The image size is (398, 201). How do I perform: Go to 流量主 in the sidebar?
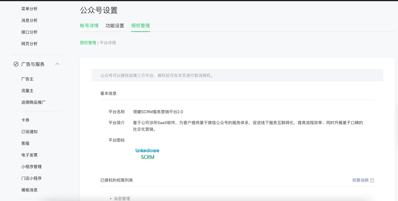pyautogui.click(x=27, y=91)
